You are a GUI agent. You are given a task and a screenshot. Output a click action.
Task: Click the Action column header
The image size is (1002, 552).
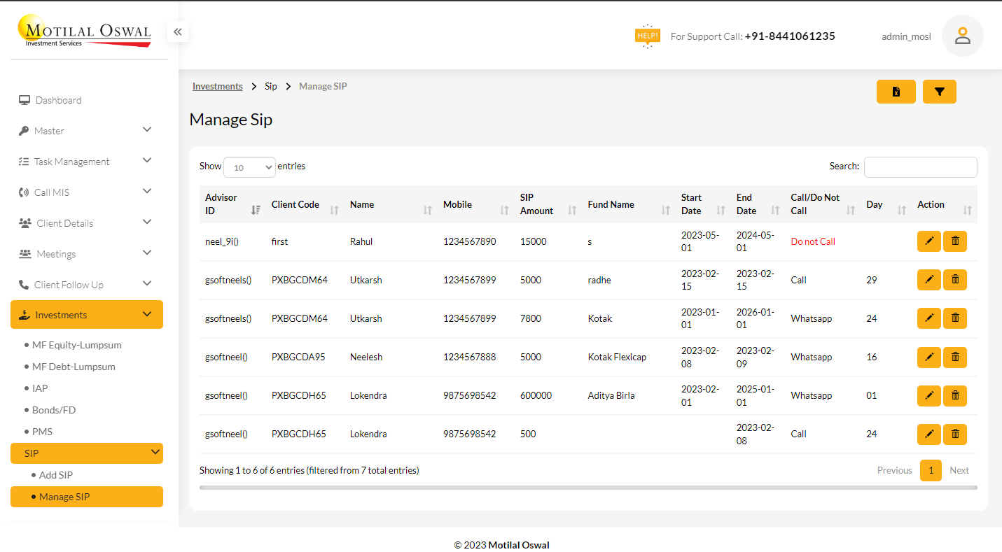click(x=931, y=204)
